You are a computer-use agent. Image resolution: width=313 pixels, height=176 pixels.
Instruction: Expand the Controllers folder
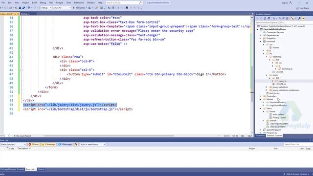(260, 96)
